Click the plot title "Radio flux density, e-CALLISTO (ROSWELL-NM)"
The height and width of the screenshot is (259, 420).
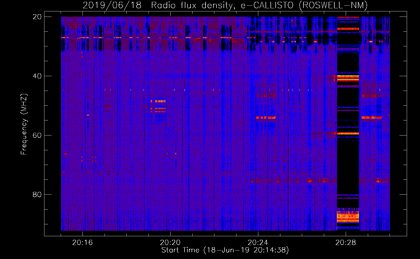click(x=259, y=5)
